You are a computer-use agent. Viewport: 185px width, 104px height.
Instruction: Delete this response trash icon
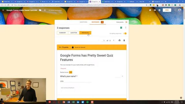pyautogui.click(x=124, y=40)
